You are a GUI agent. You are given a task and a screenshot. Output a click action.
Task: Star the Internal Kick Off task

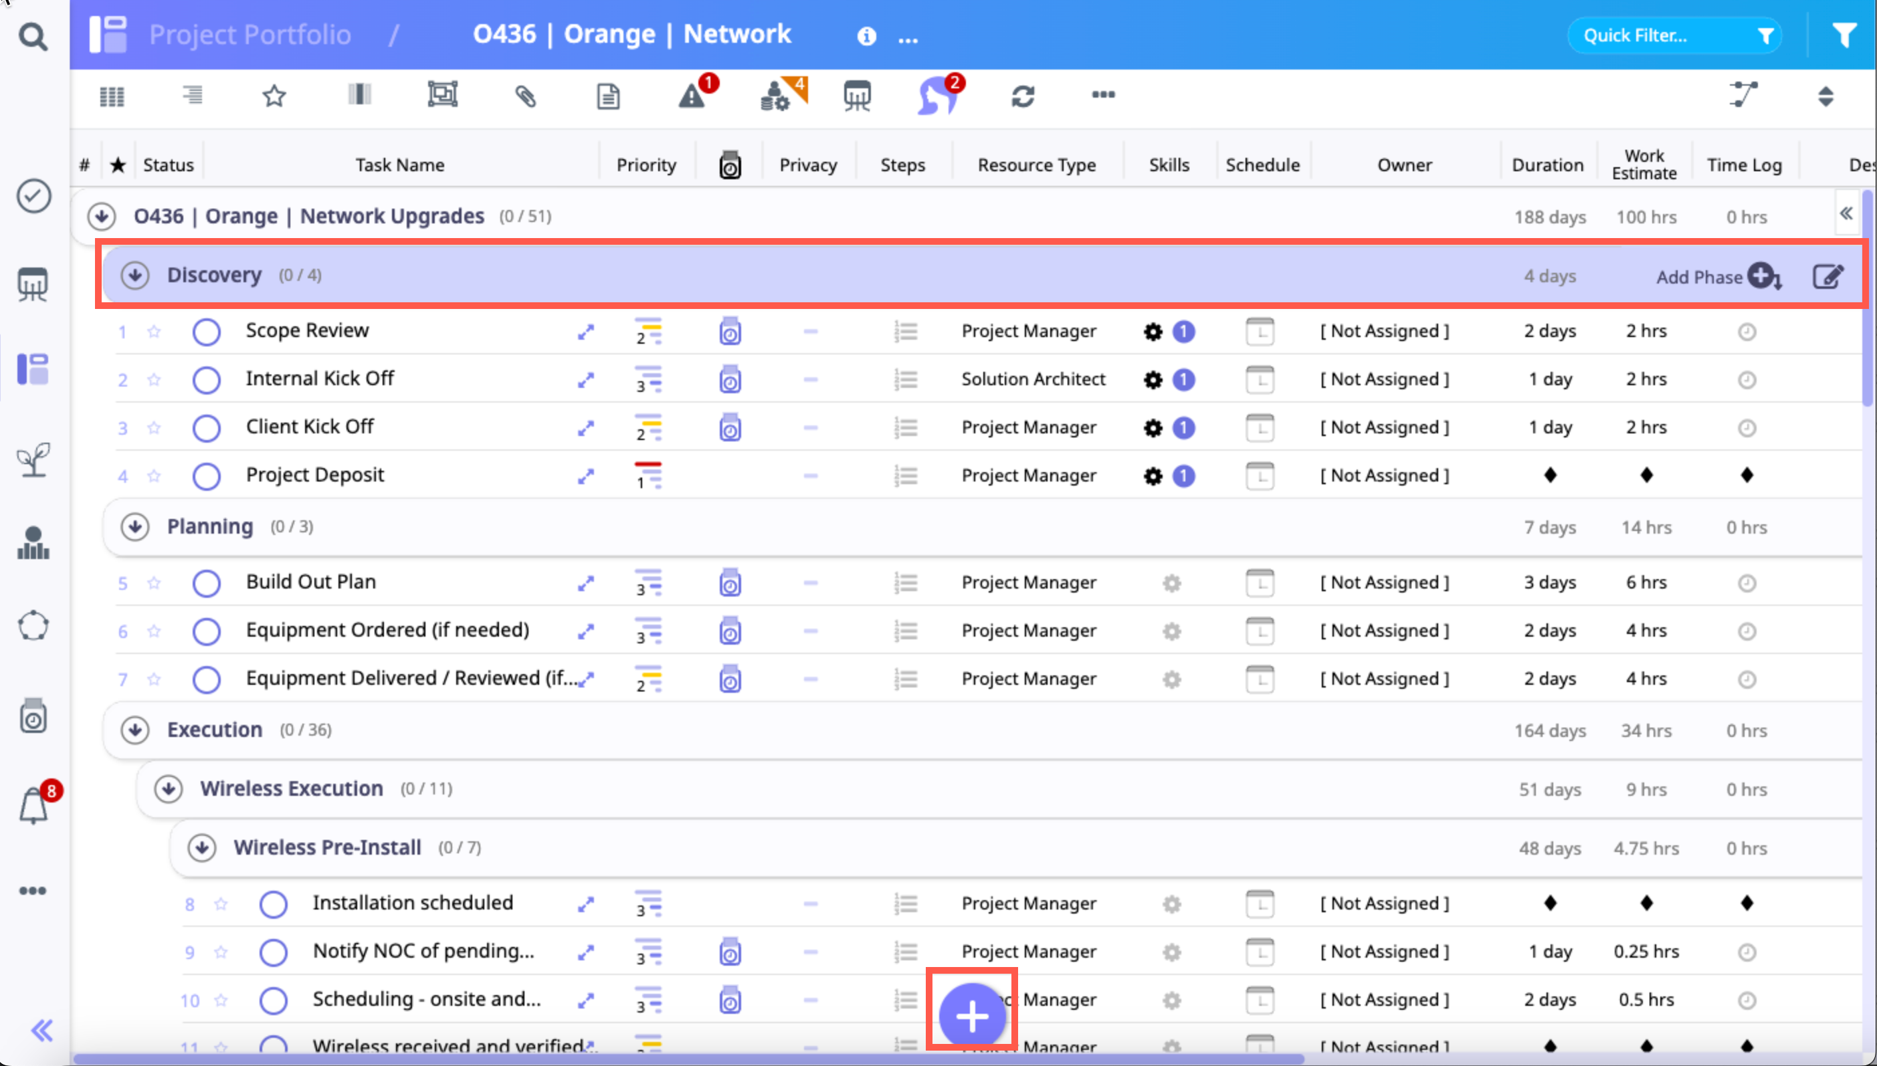click(154, 380)
